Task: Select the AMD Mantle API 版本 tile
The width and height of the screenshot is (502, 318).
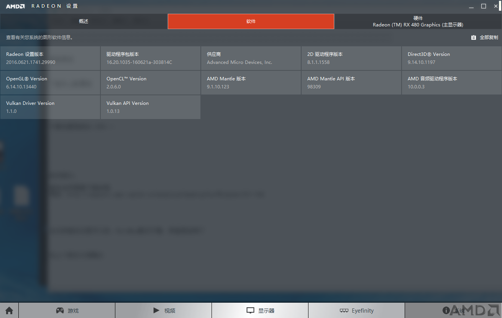Action: [351, 83]
